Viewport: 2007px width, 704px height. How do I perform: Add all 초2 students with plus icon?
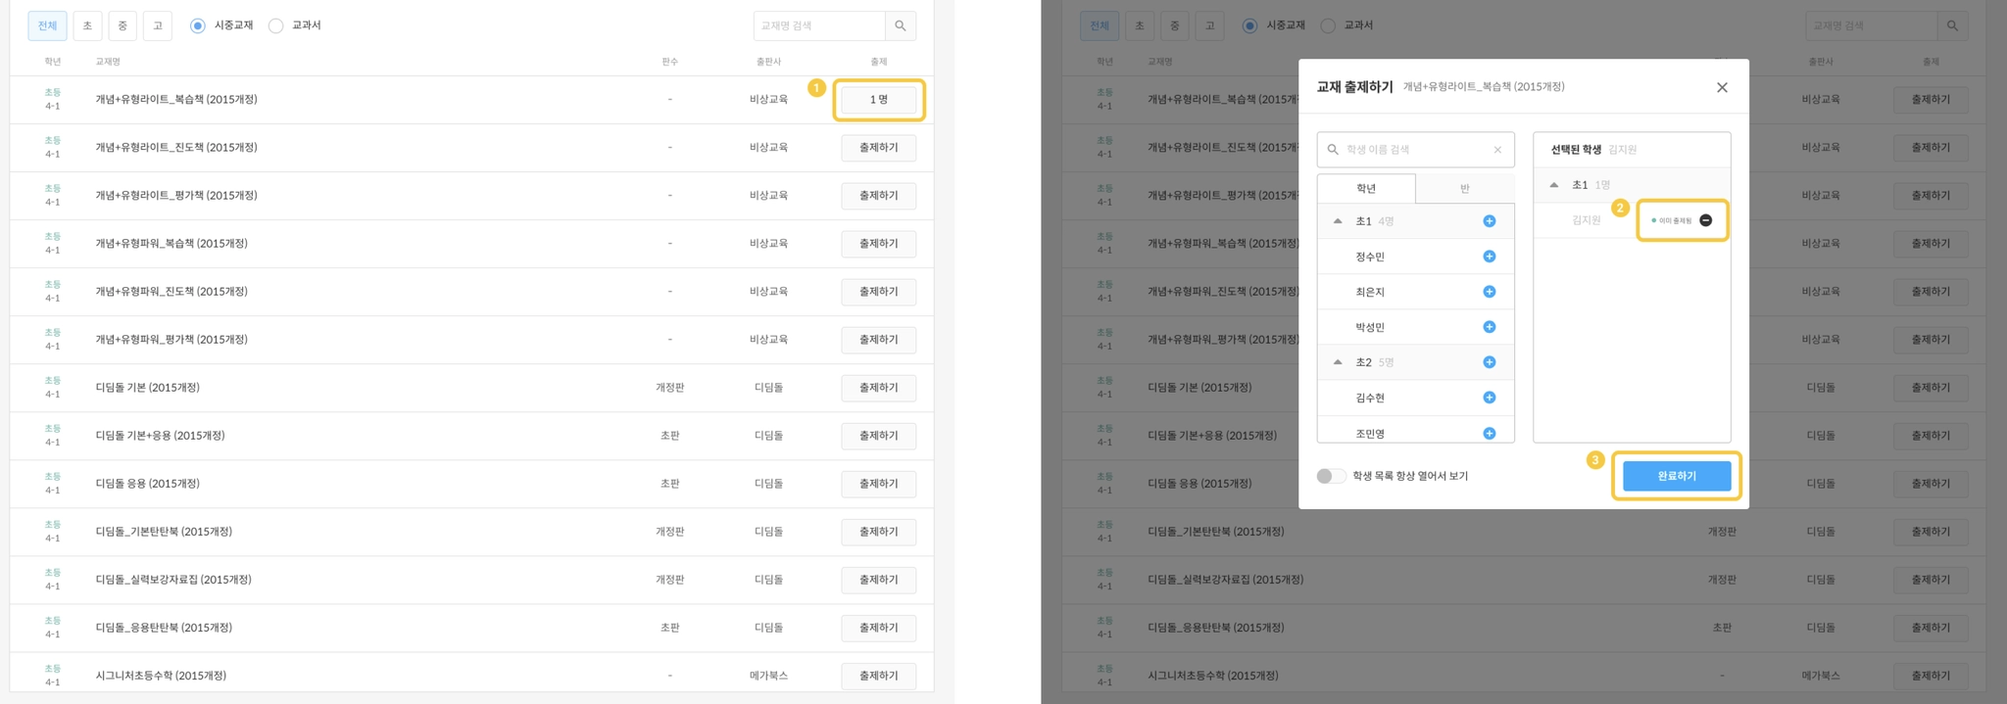pyautogui.click(x=1489, y=362)
